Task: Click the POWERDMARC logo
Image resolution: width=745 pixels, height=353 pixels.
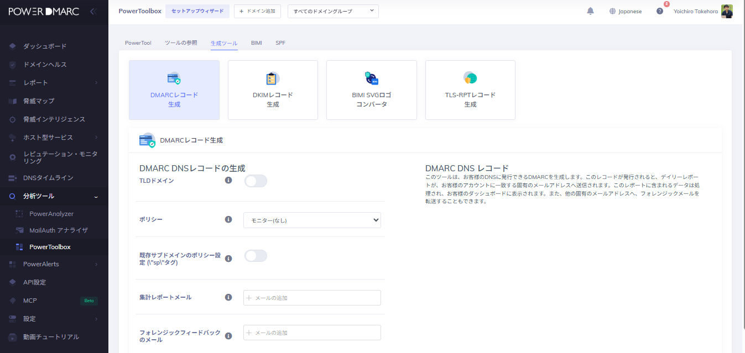Action: pos(44,11)
